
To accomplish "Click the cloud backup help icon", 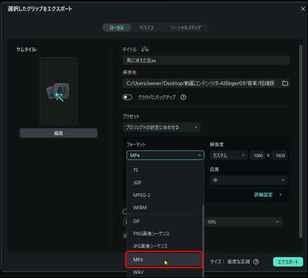I will pyautogui.click(x=184, y=97).
